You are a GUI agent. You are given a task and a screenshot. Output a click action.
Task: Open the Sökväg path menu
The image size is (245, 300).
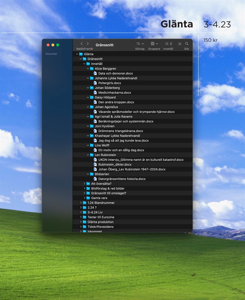coord(140,44)
